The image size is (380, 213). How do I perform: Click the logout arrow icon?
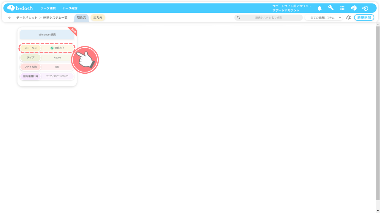365,8
